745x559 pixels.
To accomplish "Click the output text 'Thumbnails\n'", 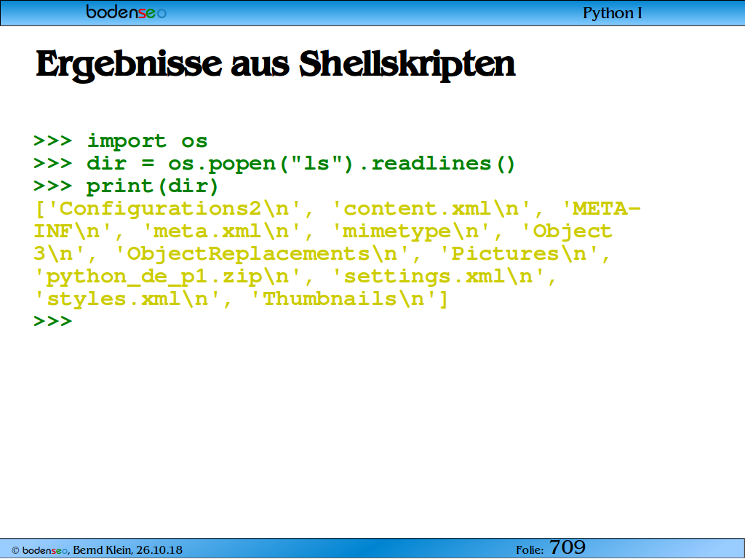I will [342, 299].
